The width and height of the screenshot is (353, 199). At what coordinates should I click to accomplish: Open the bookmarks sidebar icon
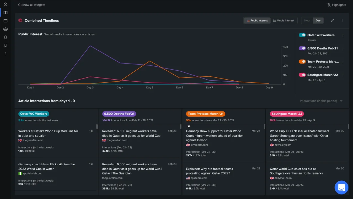click(x=6, y=46)
